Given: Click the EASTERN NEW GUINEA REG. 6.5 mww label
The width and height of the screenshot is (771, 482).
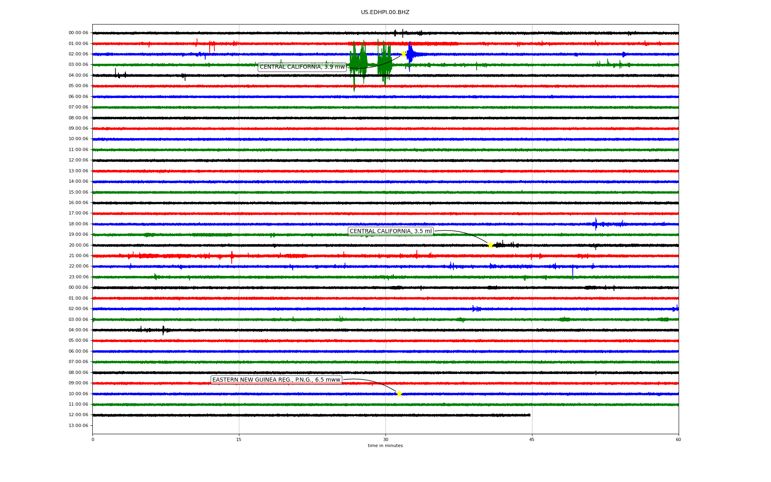Looking at the screenshot, I should 276,380.
